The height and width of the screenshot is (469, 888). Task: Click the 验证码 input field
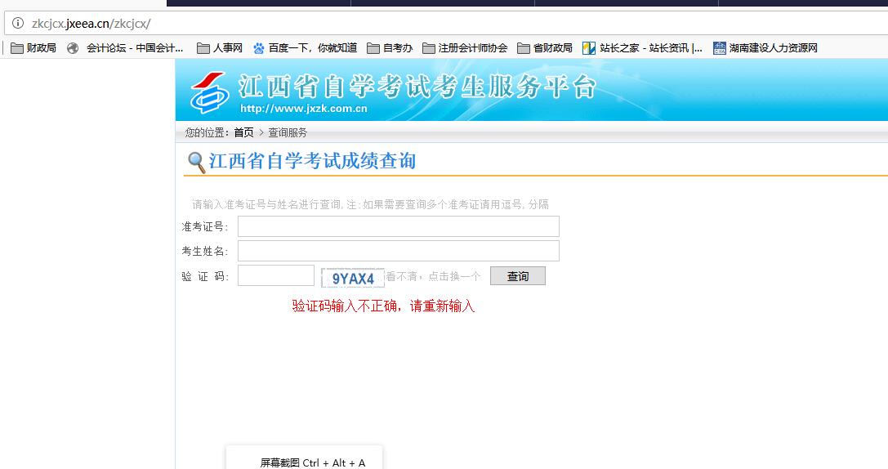tap(276, 276)
